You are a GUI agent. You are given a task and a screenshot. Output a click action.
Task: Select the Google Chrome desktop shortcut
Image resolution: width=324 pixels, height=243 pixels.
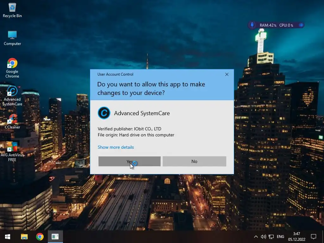tap(12, 68)
